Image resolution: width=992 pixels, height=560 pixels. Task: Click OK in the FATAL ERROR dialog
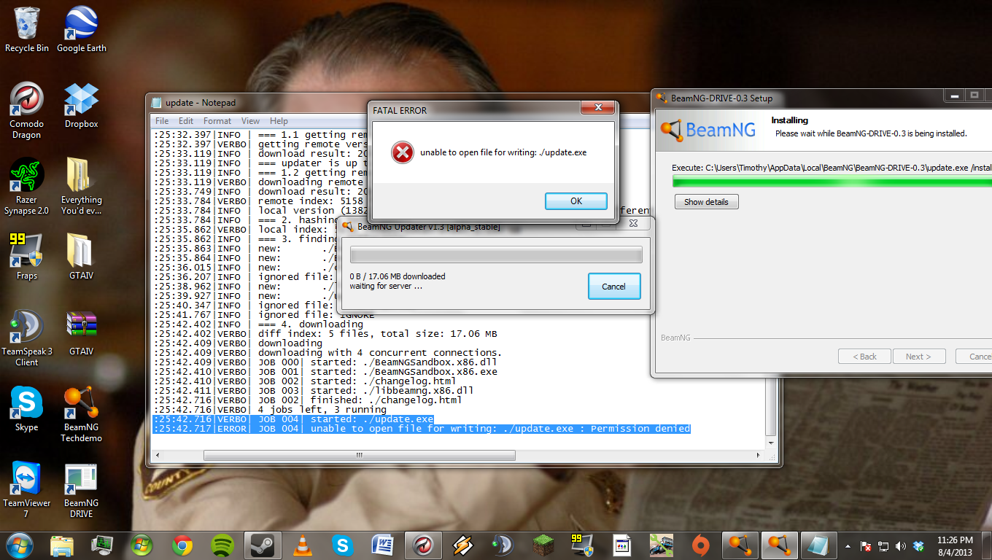[576, 201]
